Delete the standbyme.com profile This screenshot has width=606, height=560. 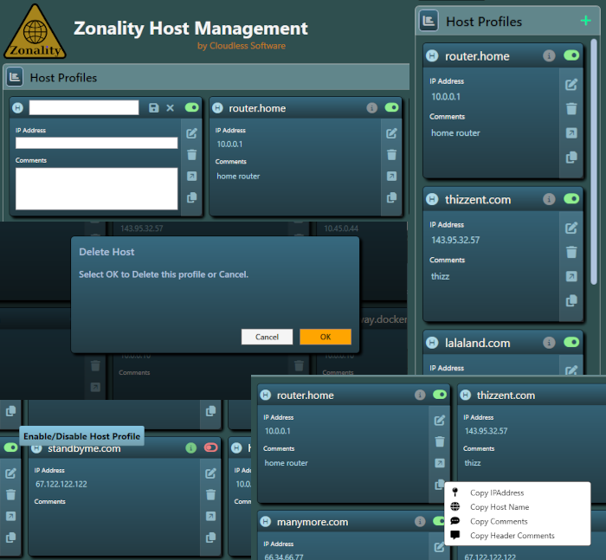210,495
